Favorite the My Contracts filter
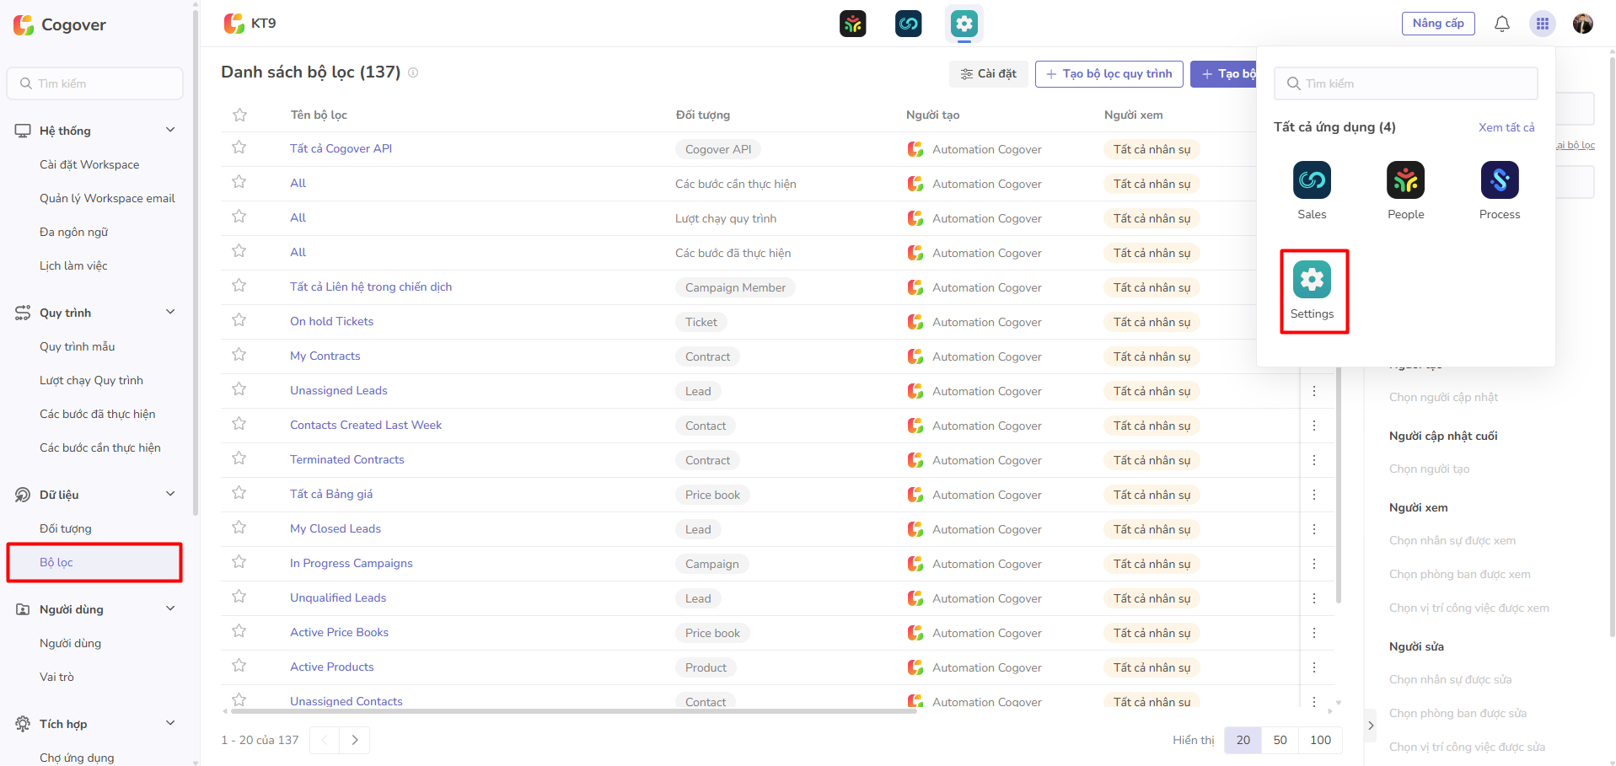 click(239, 355)
